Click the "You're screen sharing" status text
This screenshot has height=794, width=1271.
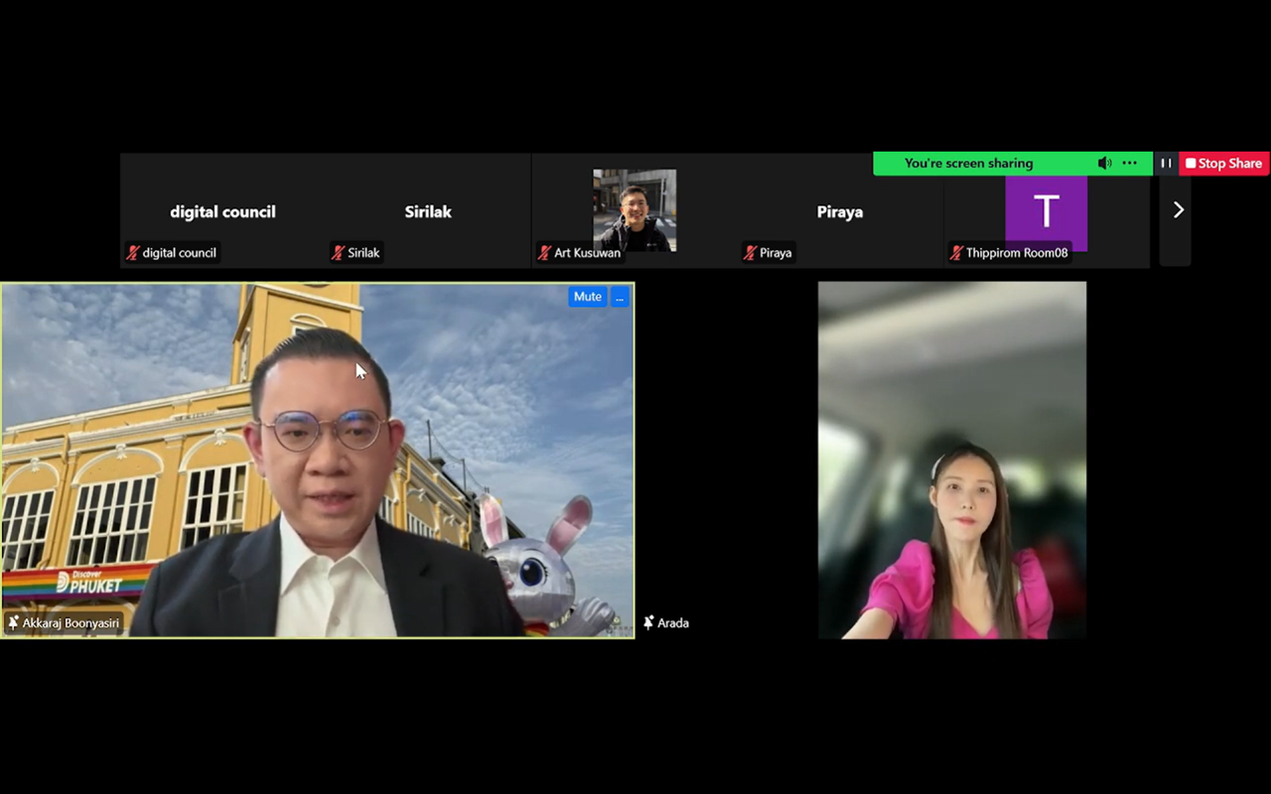coord(968,164)
